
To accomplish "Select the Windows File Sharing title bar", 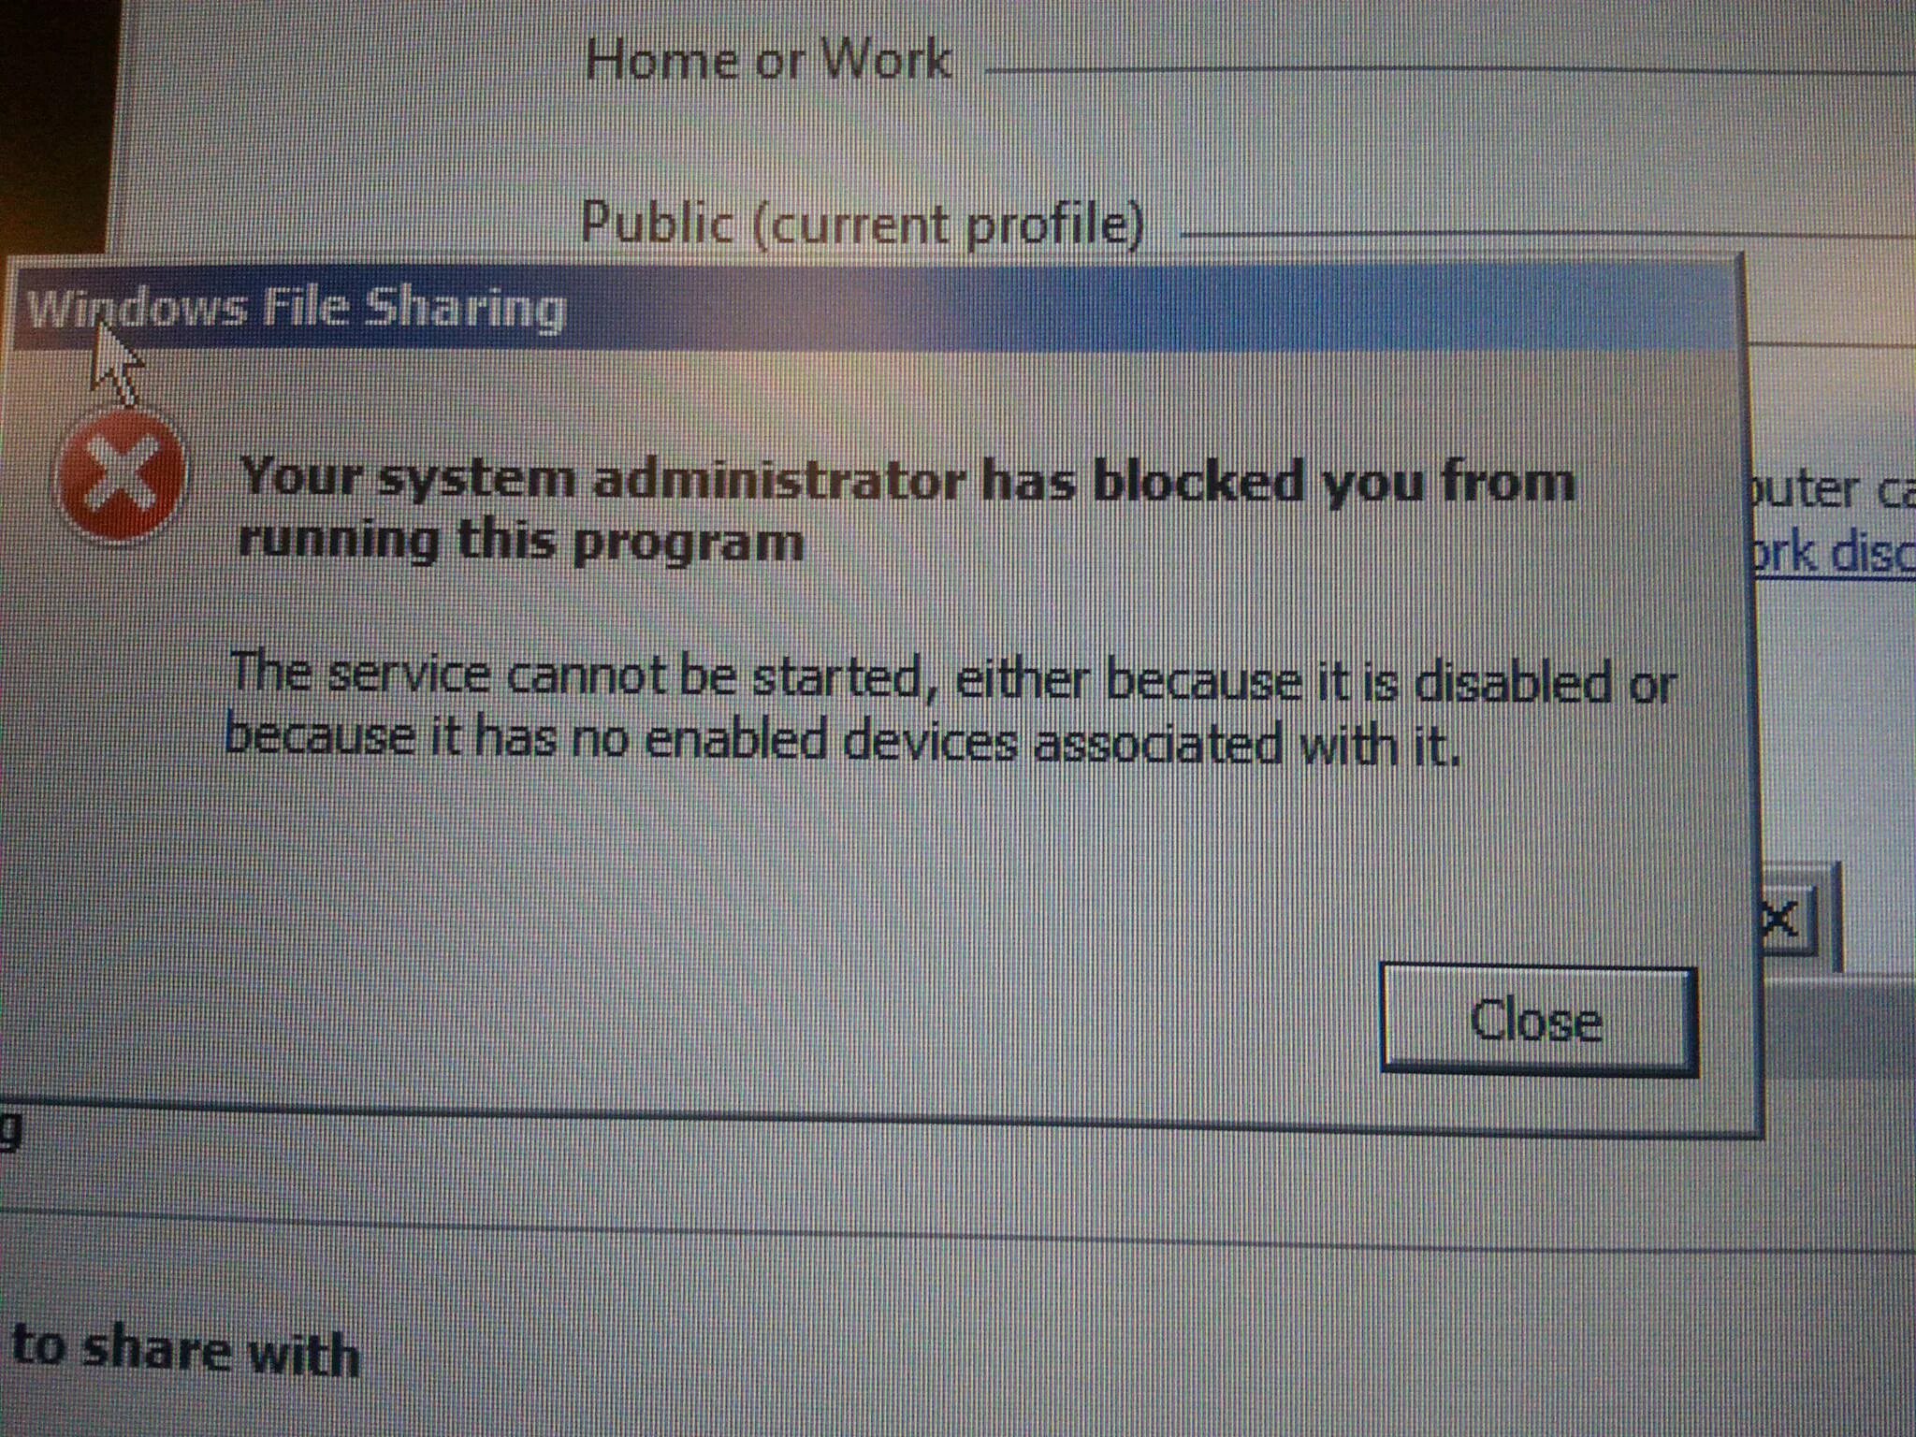I will (875, 309).
